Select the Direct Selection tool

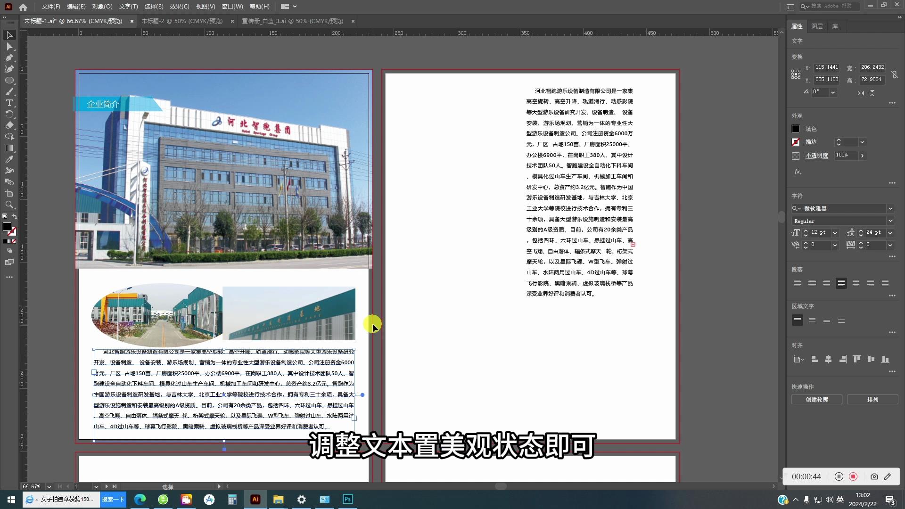tap(9, 47)
